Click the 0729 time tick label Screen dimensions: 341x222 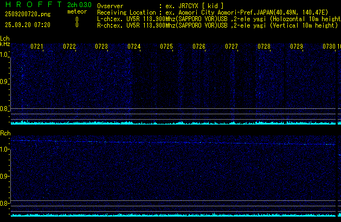click(x=297, y=47)
